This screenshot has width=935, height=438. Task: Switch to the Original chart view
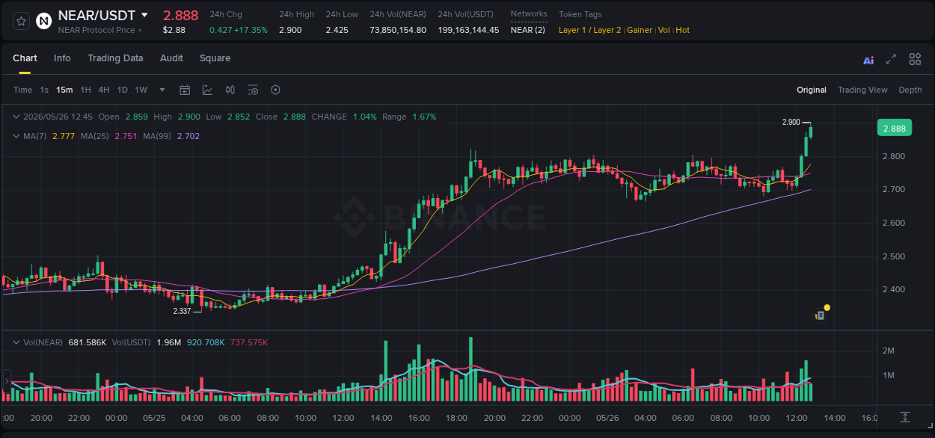pos(812,90)
